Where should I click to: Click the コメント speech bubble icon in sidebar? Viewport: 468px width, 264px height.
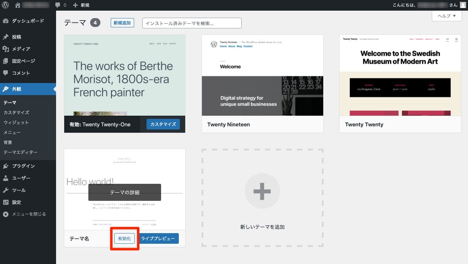click(6, 73)
